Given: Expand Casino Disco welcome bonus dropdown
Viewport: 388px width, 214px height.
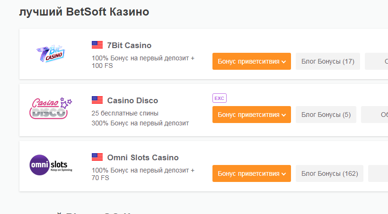Looking at the screenshot, I should click(x=252, y=115).
